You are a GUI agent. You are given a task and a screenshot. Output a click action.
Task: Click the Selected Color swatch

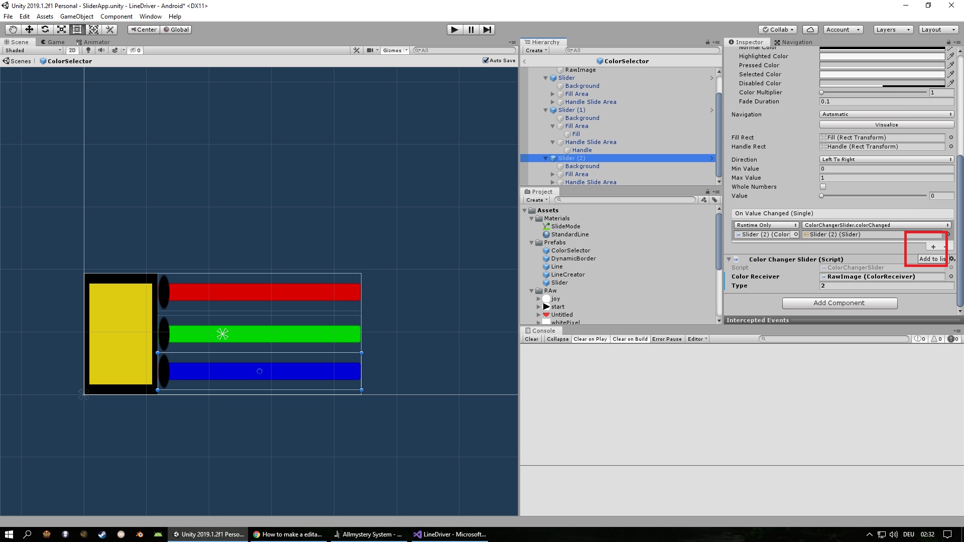pyautogui.click(x=882, y=74)
